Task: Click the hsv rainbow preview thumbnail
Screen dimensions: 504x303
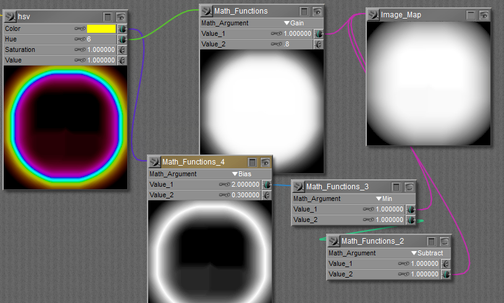Action: tap(65, 127)
